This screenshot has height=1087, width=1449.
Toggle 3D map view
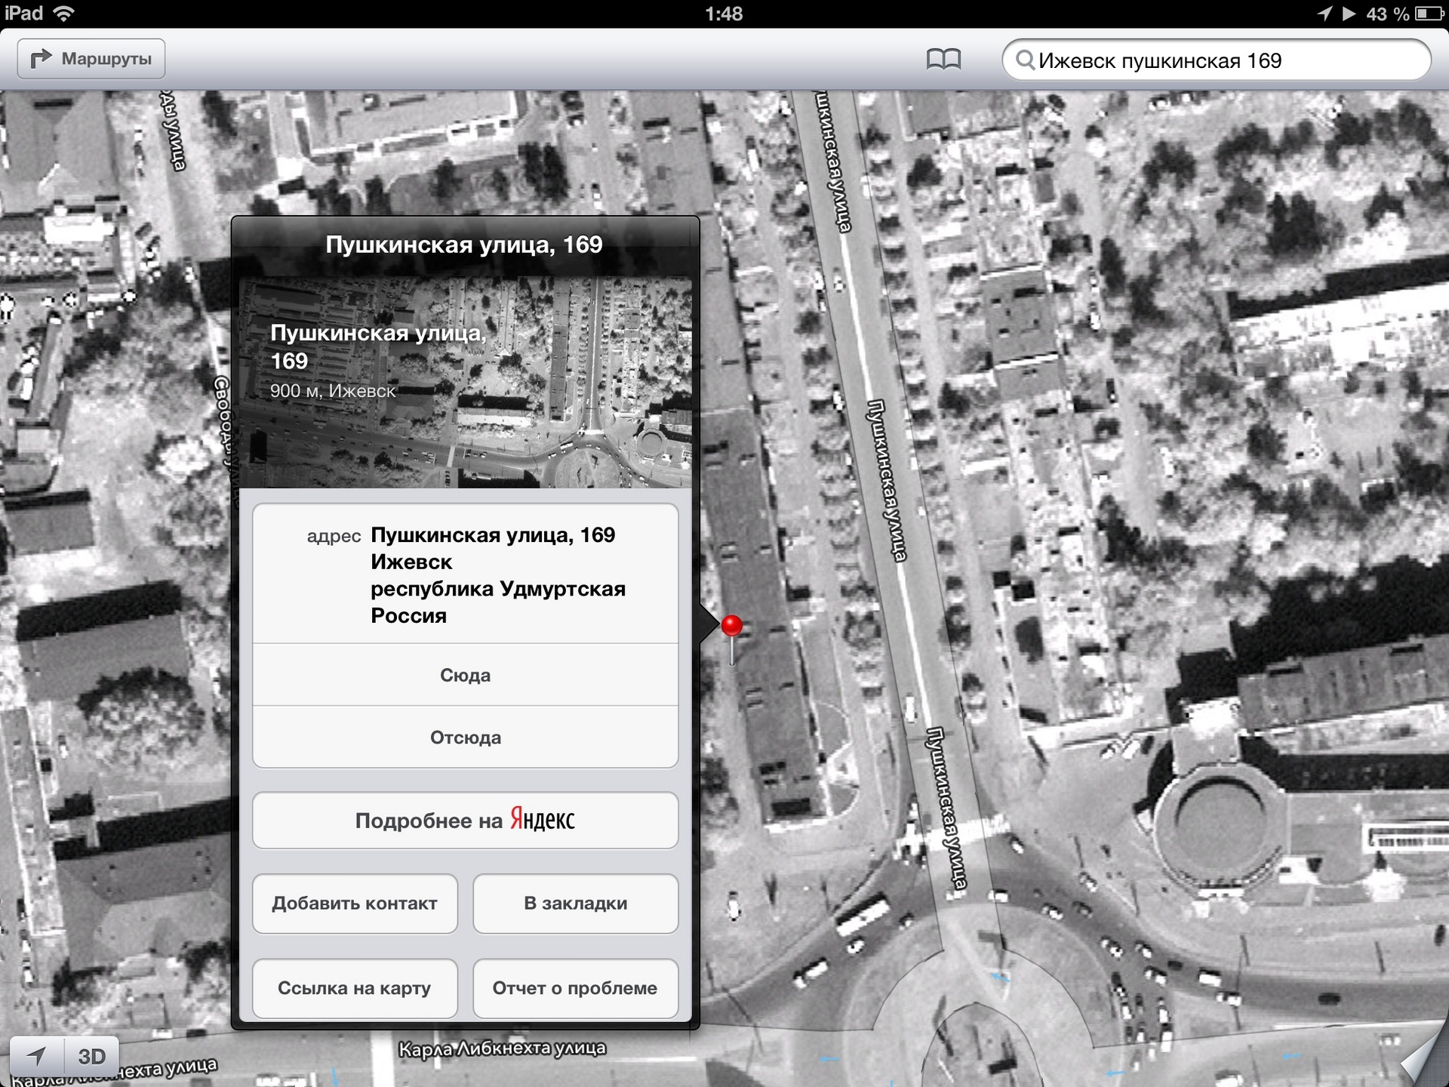point(92,1056)
